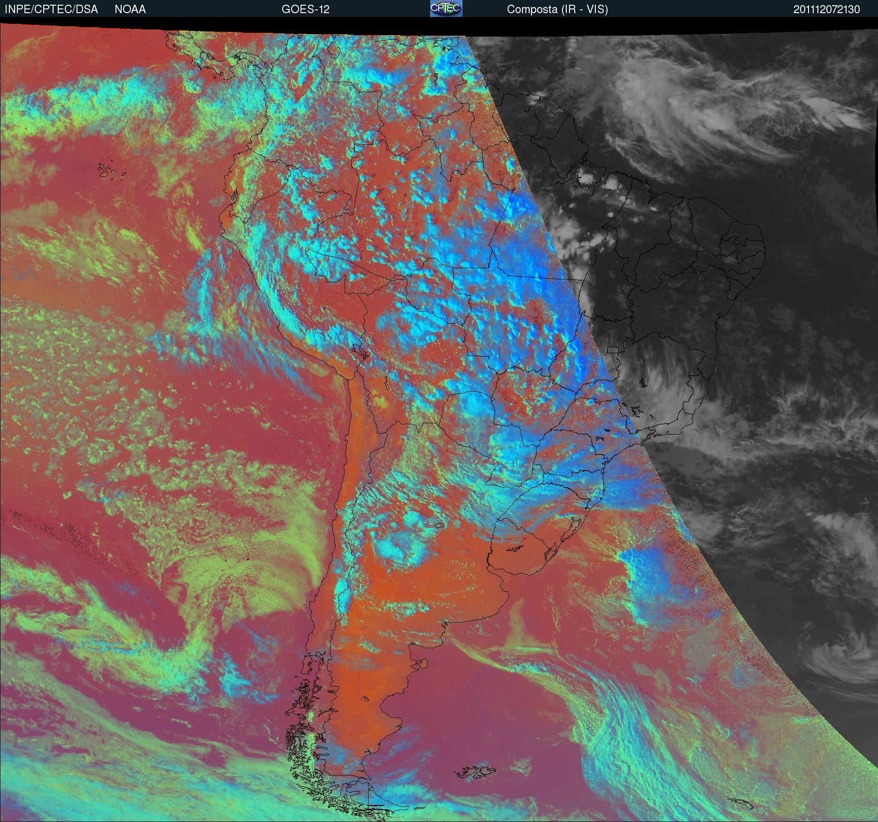Click the satellite image of South America
The width and height of the screenshot is (878, 822).
(439, 420)
